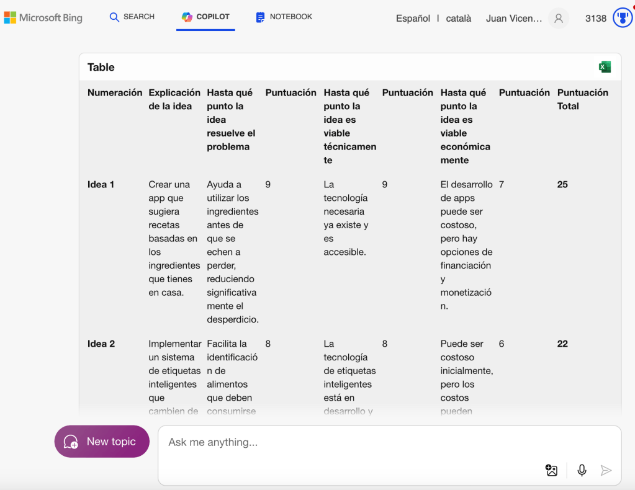Click the Idea 1 row label
The width and height of the screenshot is (635, 490).
pyautogui.click(x=101, y=184)
